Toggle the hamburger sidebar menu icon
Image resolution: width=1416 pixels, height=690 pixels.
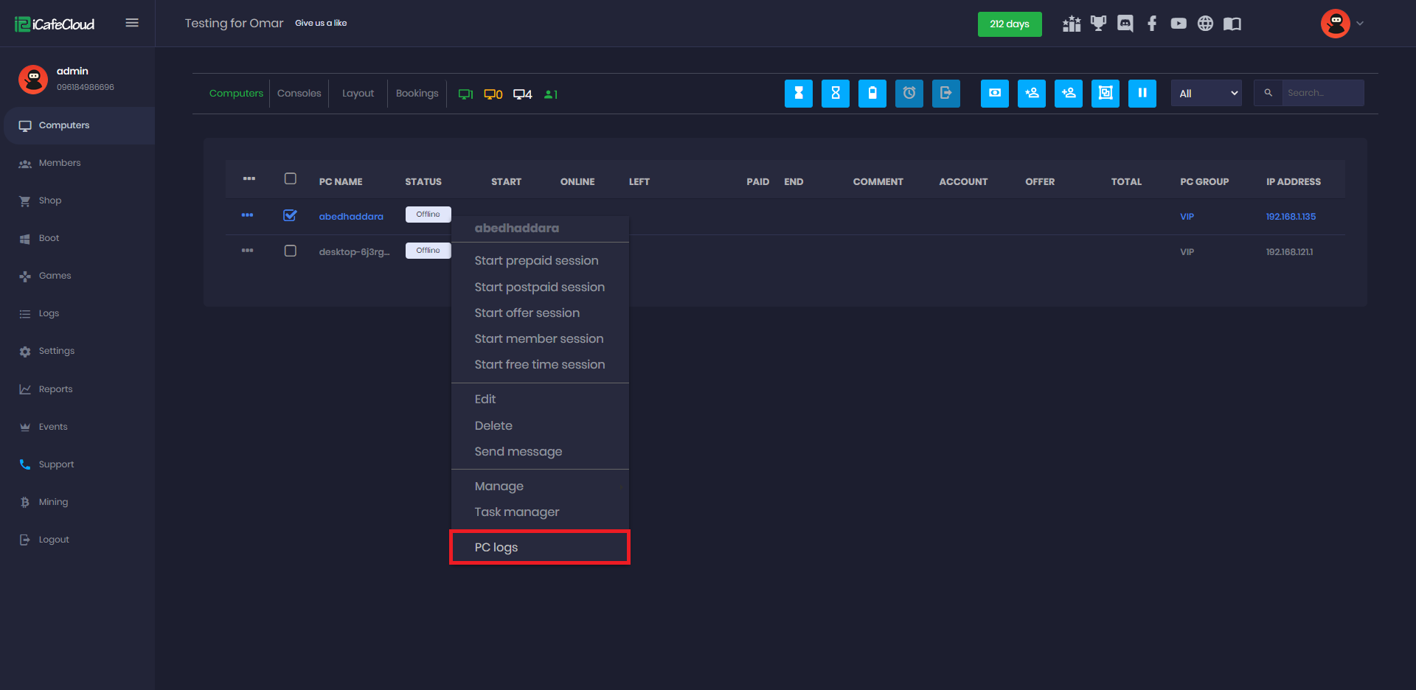(x=132, y=23)
